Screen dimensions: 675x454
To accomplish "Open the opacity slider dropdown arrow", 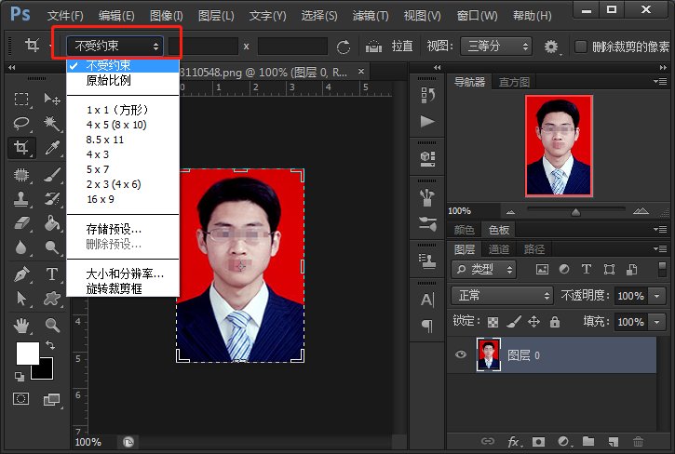I will point(657,296).
